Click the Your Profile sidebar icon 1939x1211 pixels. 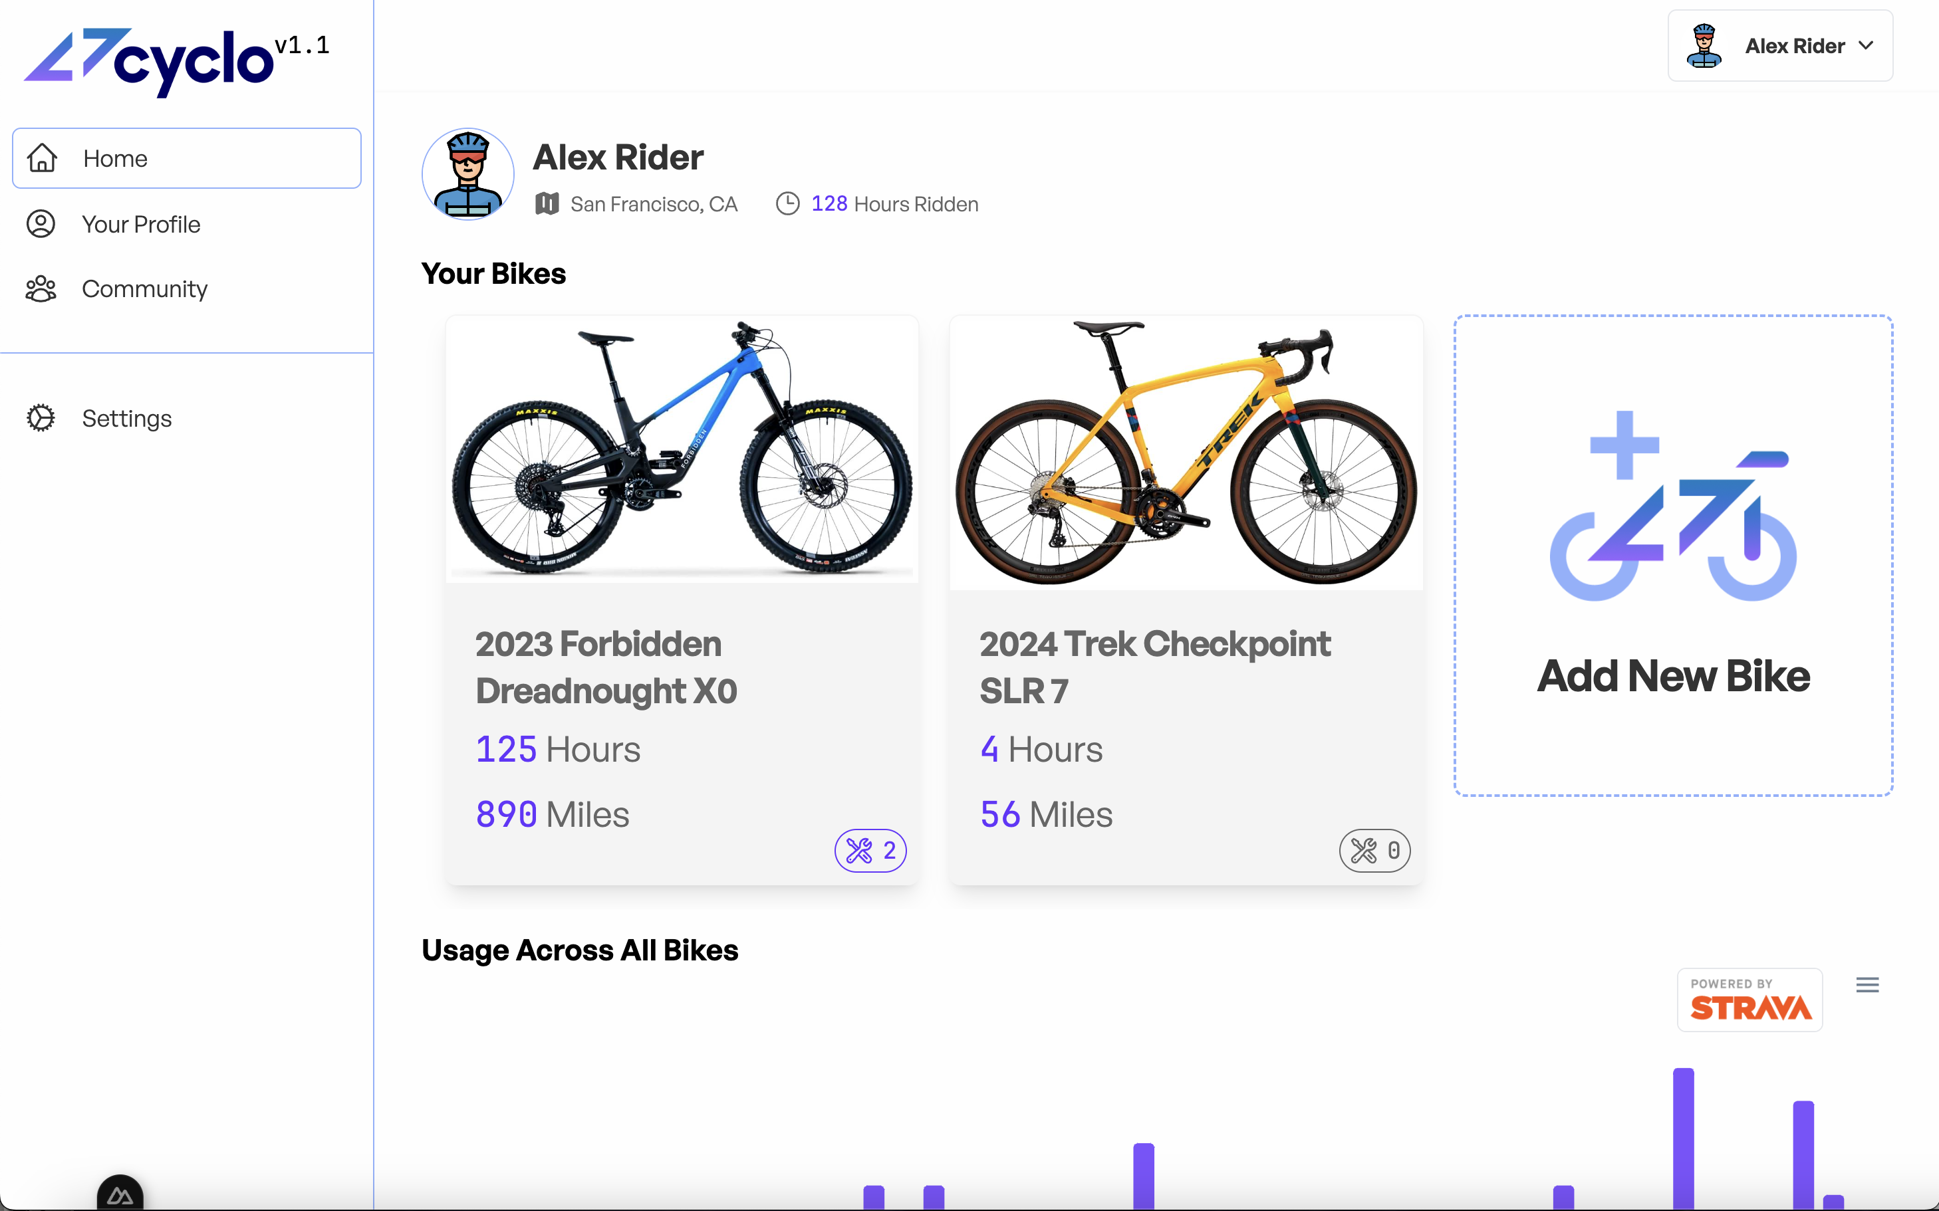point(41,223)
